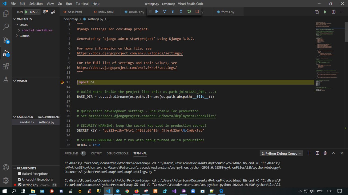
Task: Switch to the OUTPUT panel tab
Action: click(x=96, y=153)
